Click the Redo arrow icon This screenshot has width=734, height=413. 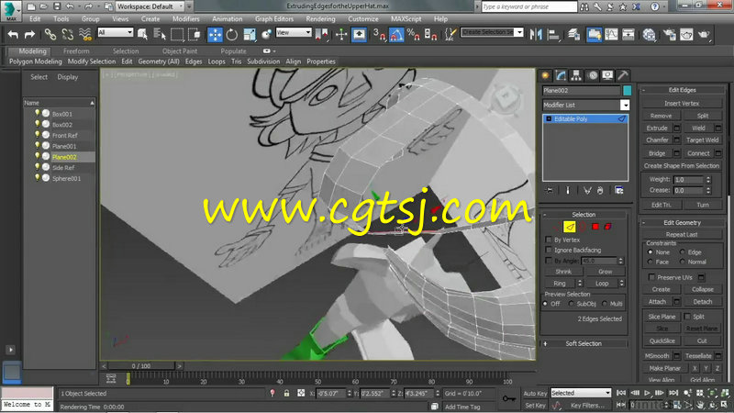tap(29, 34)
